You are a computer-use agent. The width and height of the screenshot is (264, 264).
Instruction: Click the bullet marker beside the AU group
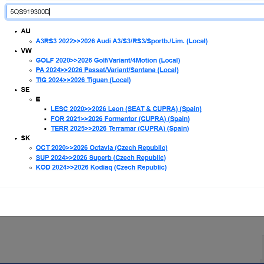coord(16,31)
